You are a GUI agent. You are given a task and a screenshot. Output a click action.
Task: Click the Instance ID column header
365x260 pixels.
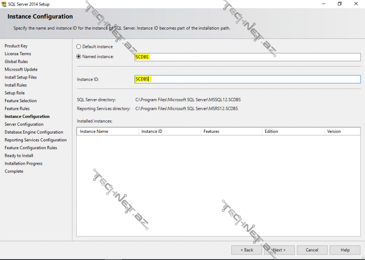pyautogui.click(x=169, y=131)
